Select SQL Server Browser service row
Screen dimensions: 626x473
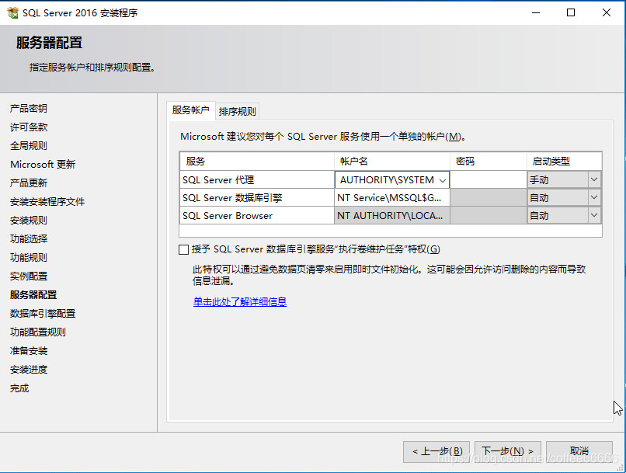click(257, 216)
